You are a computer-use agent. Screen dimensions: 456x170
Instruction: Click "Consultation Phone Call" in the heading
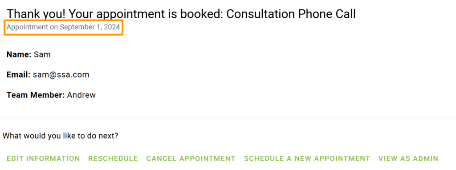click(291, 14)
